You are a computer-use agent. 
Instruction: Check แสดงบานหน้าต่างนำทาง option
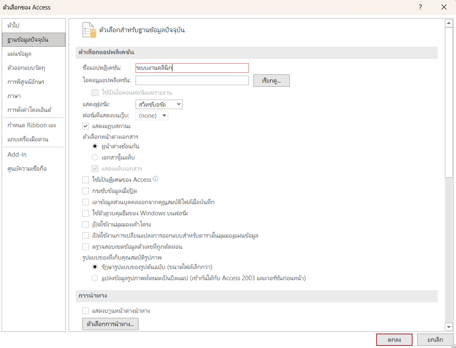(86, 311)
